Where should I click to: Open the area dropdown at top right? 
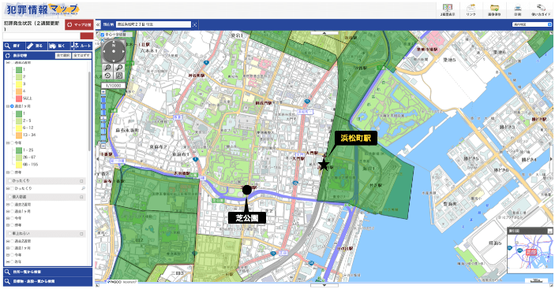click(x=532, y=24)
